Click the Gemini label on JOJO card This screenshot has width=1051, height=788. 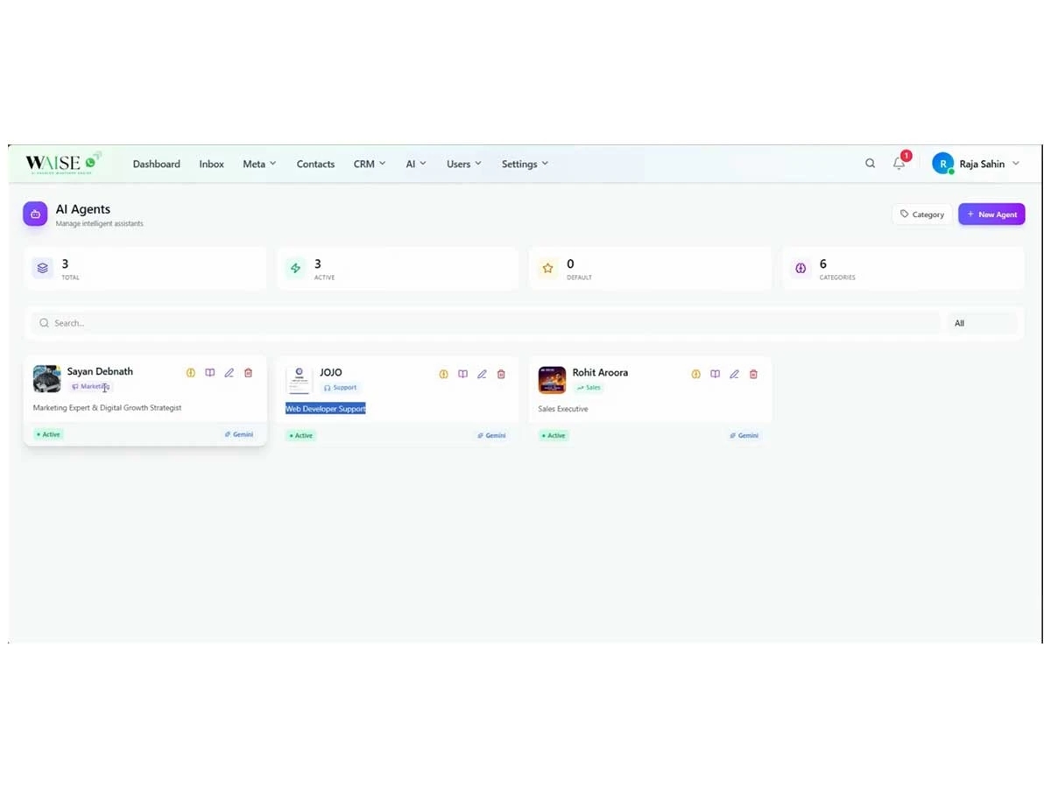(491, 435)
